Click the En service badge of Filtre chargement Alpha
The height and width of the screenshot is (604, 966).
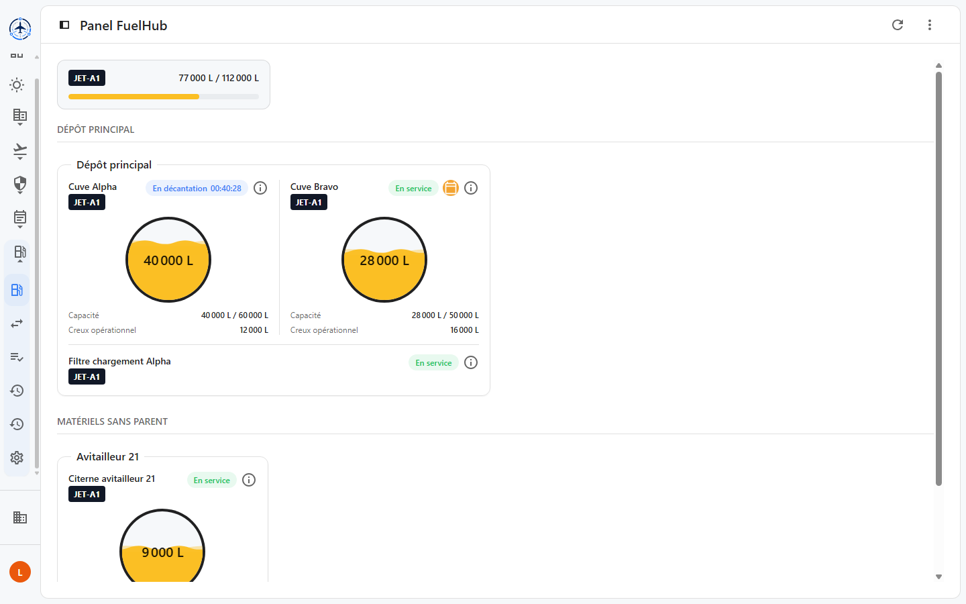[x=433, y=362]
